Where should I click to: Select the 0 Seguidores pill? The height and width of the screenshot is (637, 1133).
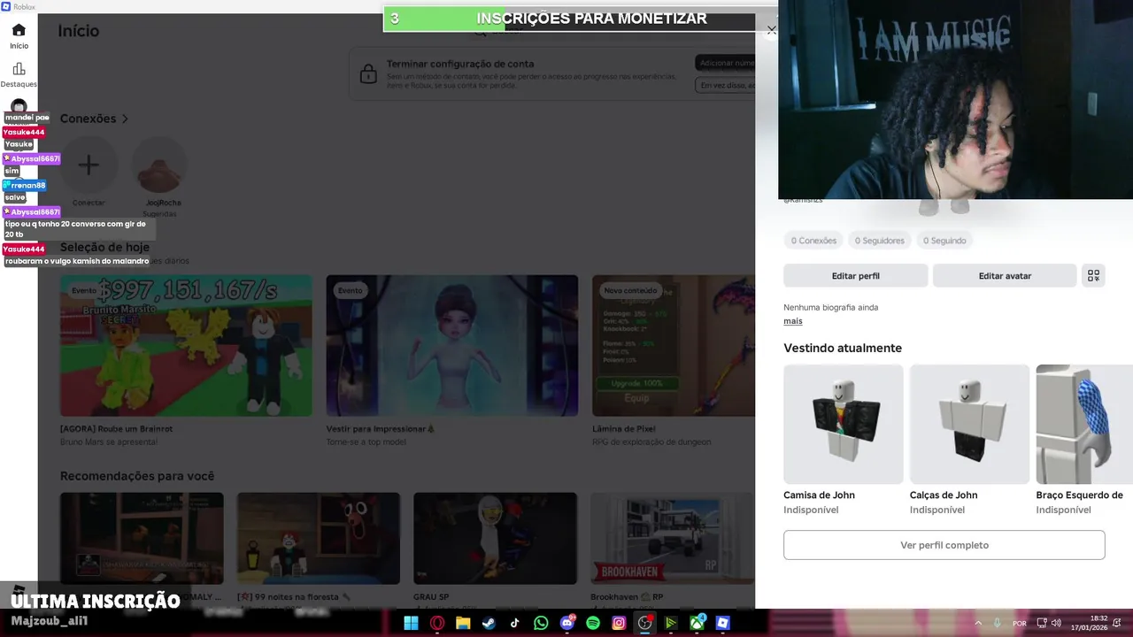879,241
